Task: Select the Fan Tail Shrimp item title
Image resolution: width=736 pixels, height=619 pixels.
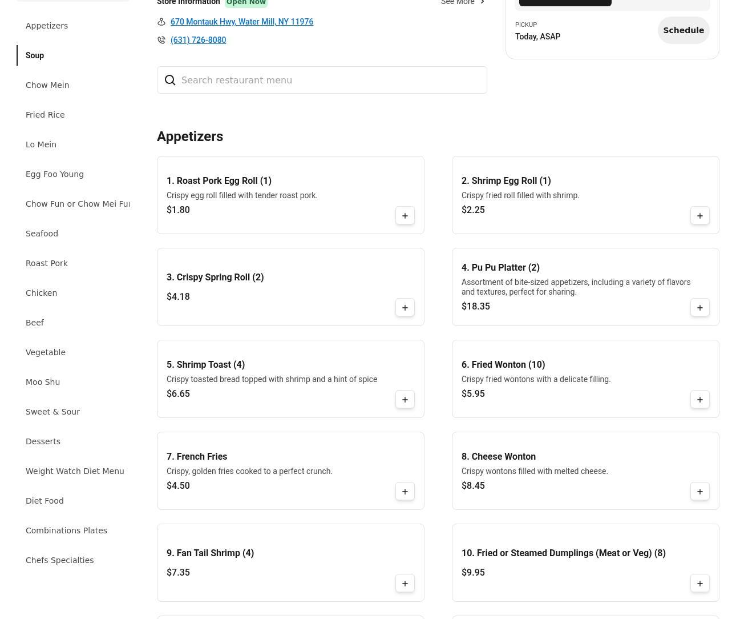Action: (210, 553)
